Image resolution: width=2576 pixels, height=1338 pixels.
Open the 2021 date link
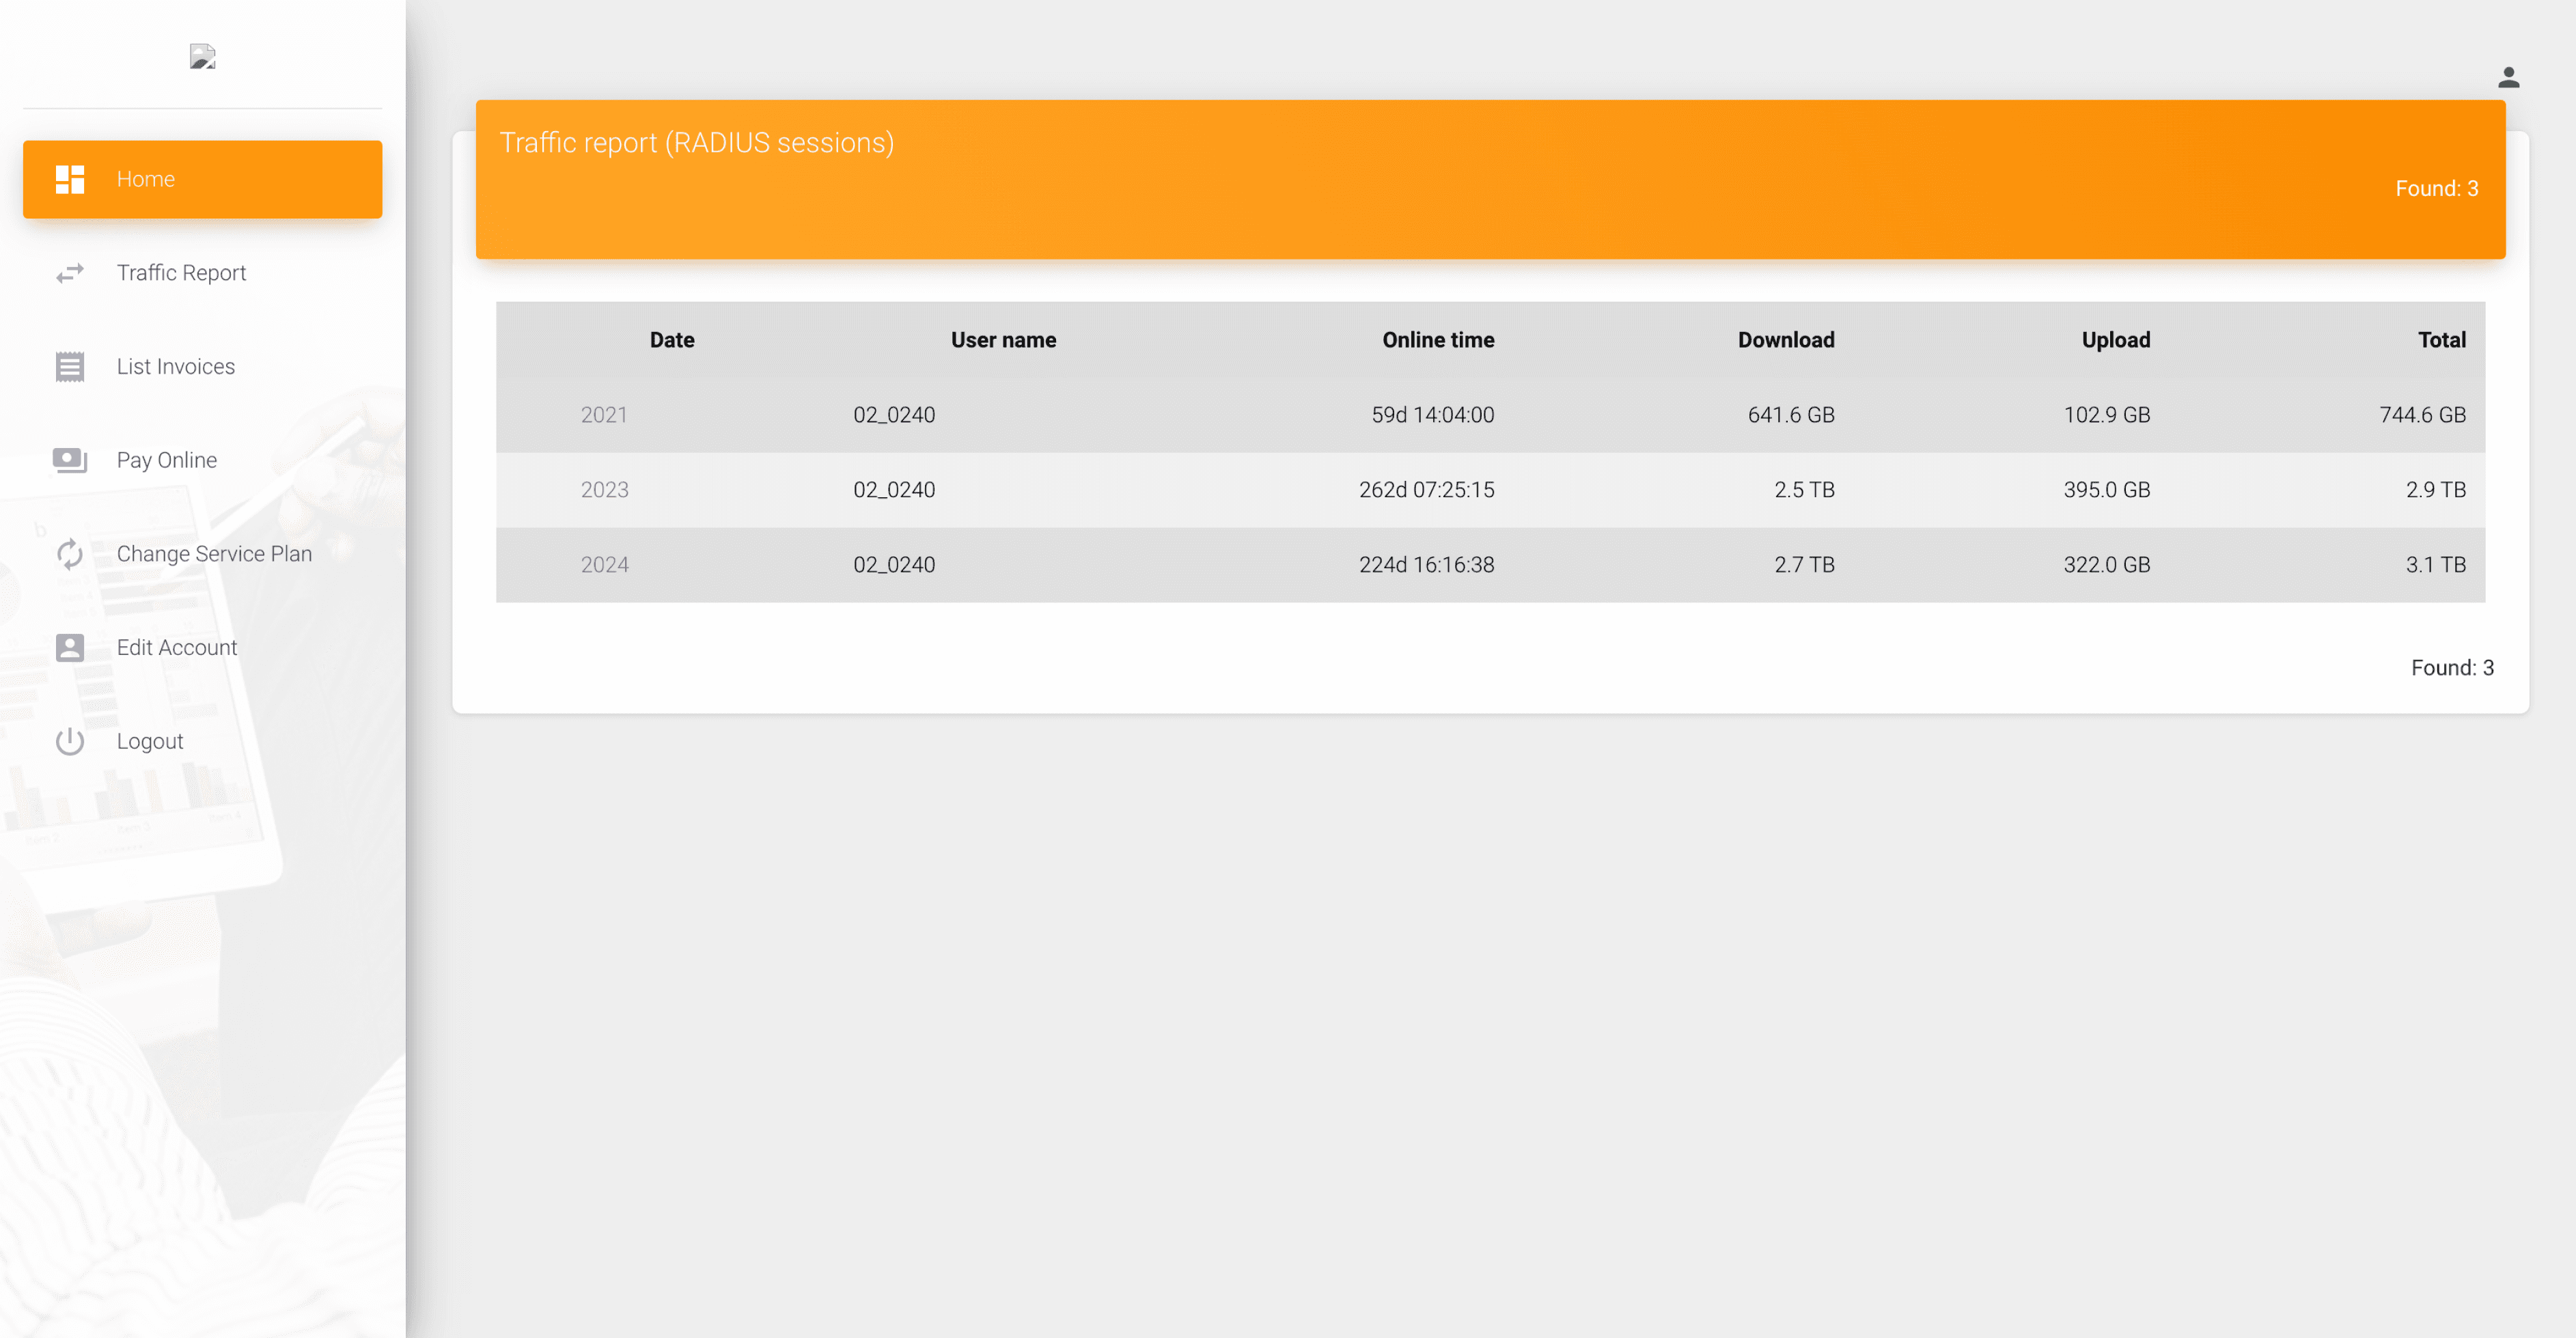pos(604,415)
